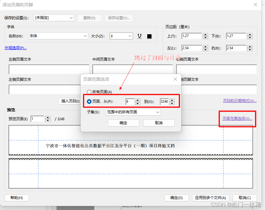Close the Page Range Options dialog
Viewport: 265px width, 210px height.
click(175, 79)
